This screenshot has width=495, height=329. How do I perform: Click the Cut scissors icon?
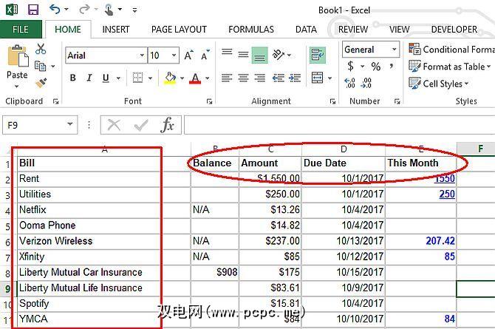(x=41, y=49)
